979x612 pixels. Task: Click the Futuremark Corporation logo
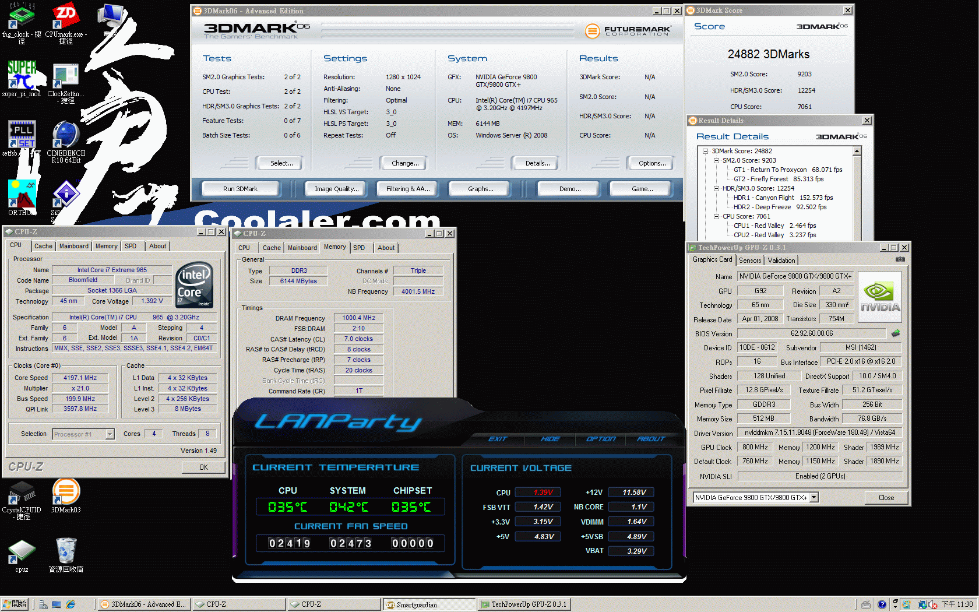628,30
